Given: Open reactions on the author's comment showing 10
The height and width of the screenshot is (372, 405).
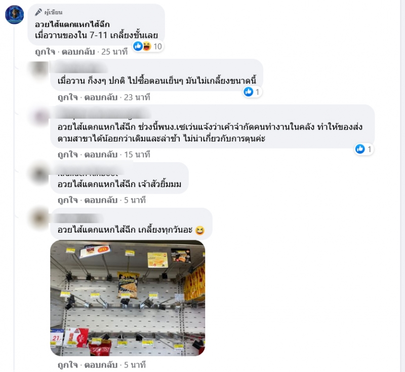Looking at the screenshot, I should (148, 46).
